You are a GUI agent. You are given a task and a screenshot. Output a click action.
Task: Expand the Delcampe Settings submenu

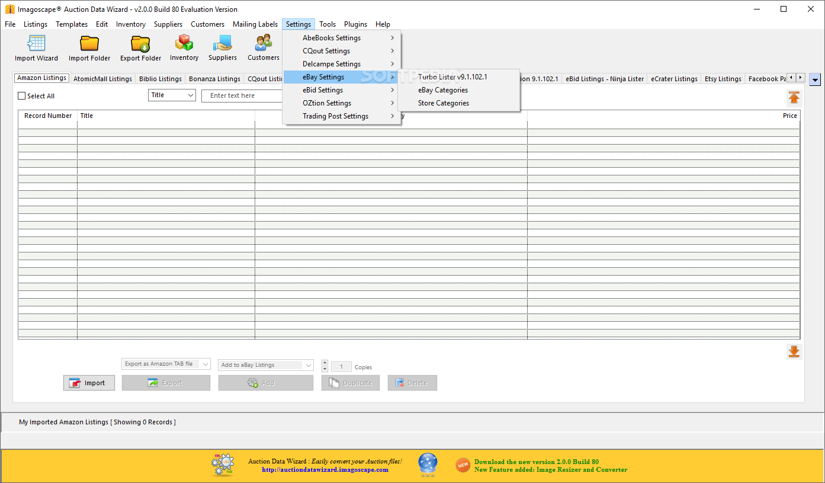342,64
